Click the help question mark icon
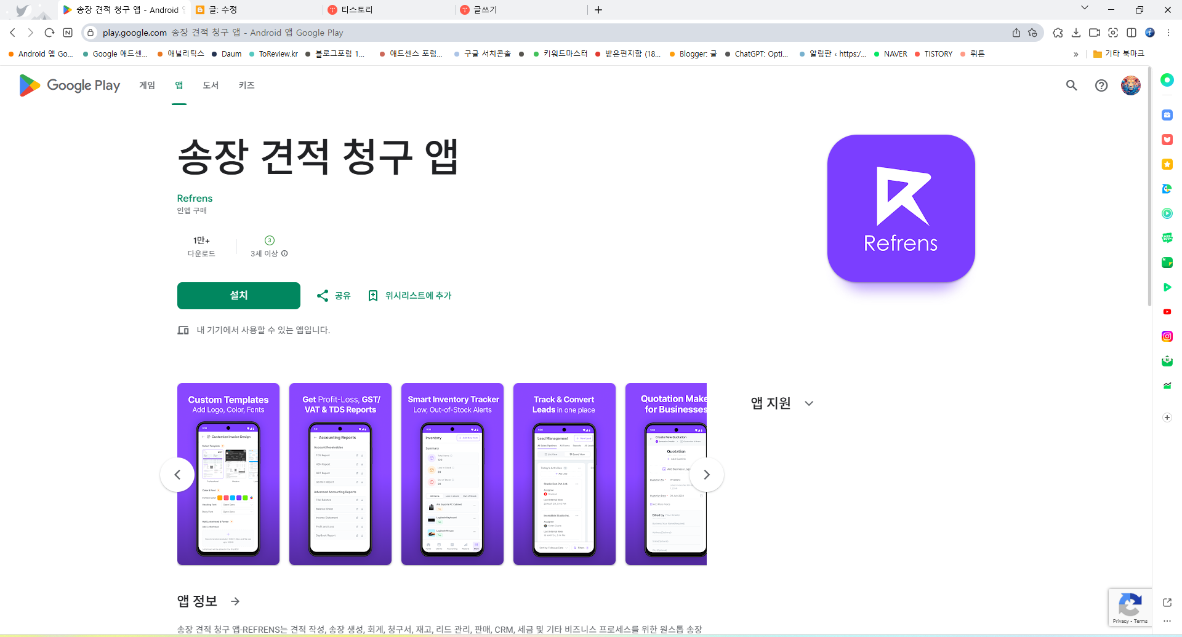The height and width of the screenshot is (637, 1182). tap(1101, 85)
